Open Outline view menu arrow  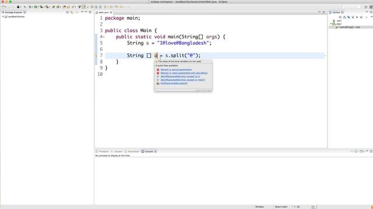[x=372, y=17]
